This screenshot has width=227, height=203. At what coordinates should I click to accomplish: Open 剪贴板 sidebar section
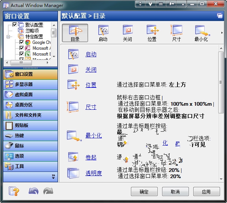30,125
